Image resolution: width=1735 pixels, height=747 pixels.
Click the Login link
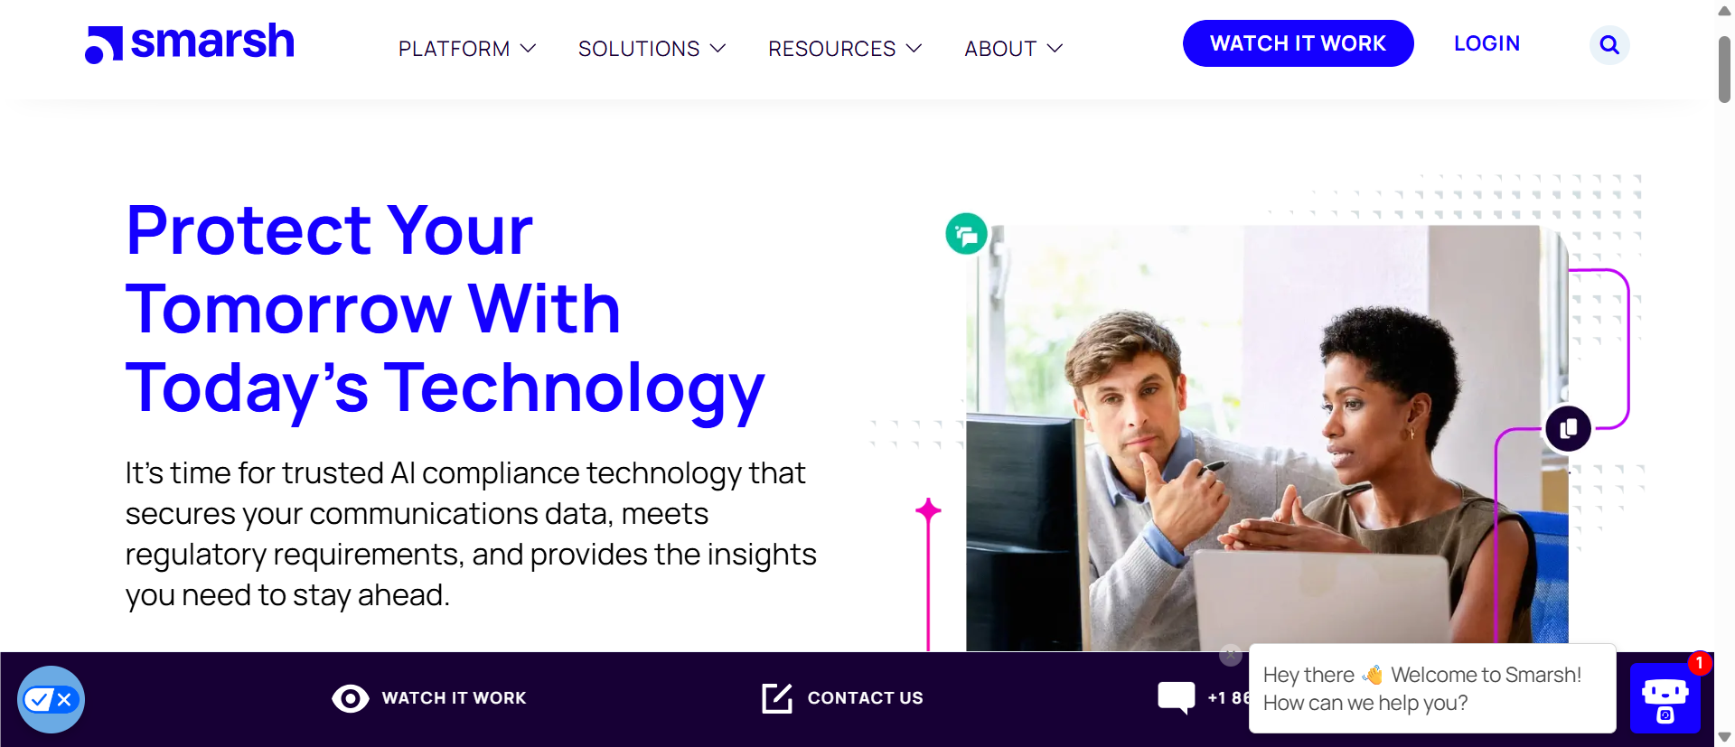pyautogui.click(x=1486, y=43)
